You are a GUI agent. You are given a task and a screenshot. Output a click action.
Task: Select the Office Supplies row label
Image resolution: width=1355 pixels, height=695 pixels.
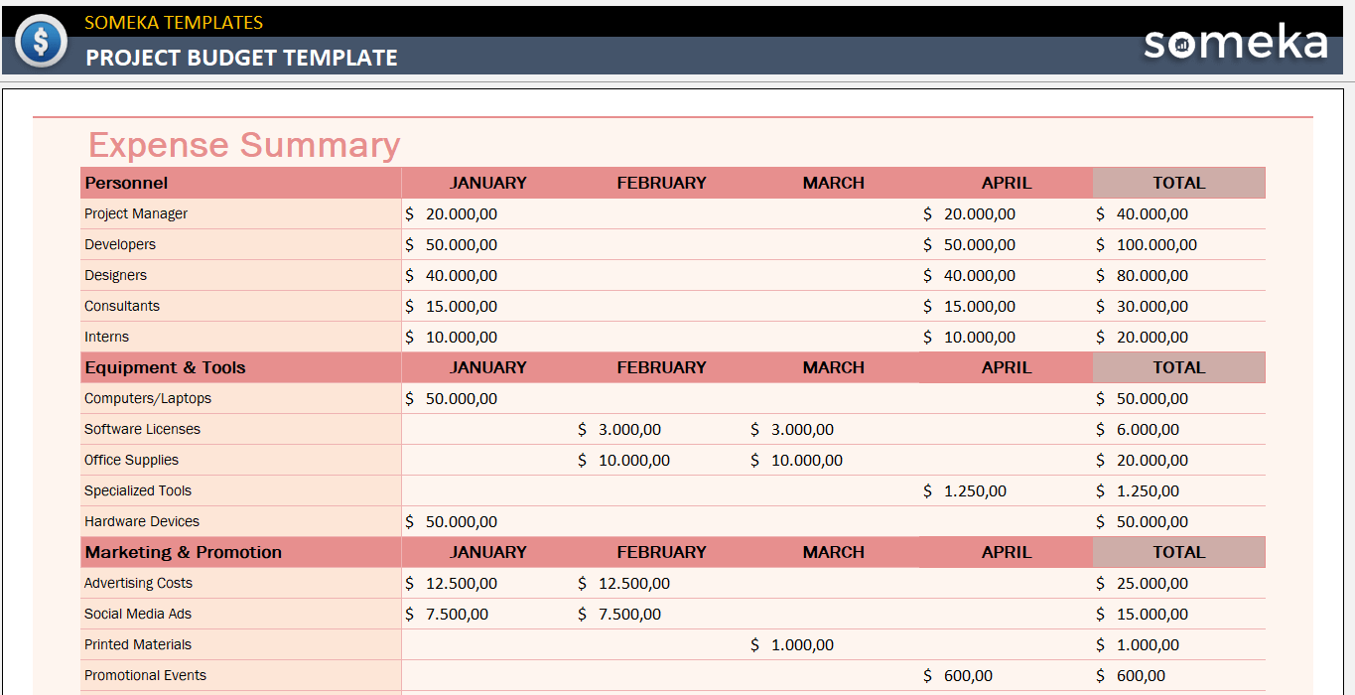coord(131,460)
